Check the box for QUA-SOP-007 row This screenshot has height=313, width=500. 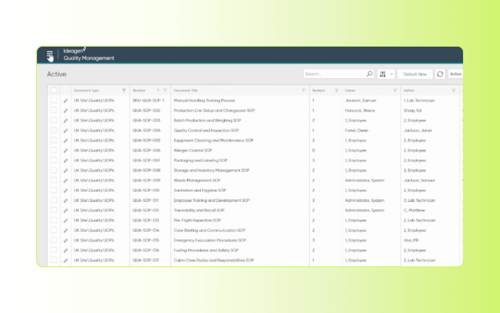(x=54, y=160)
